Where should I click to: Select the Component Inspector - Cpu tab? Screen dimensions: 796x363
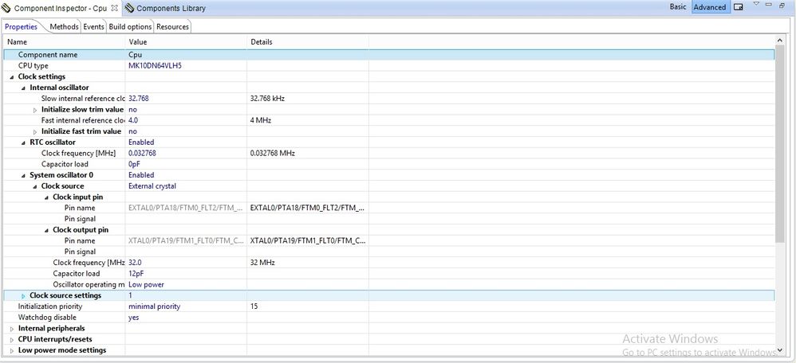(x=60, y=8)
